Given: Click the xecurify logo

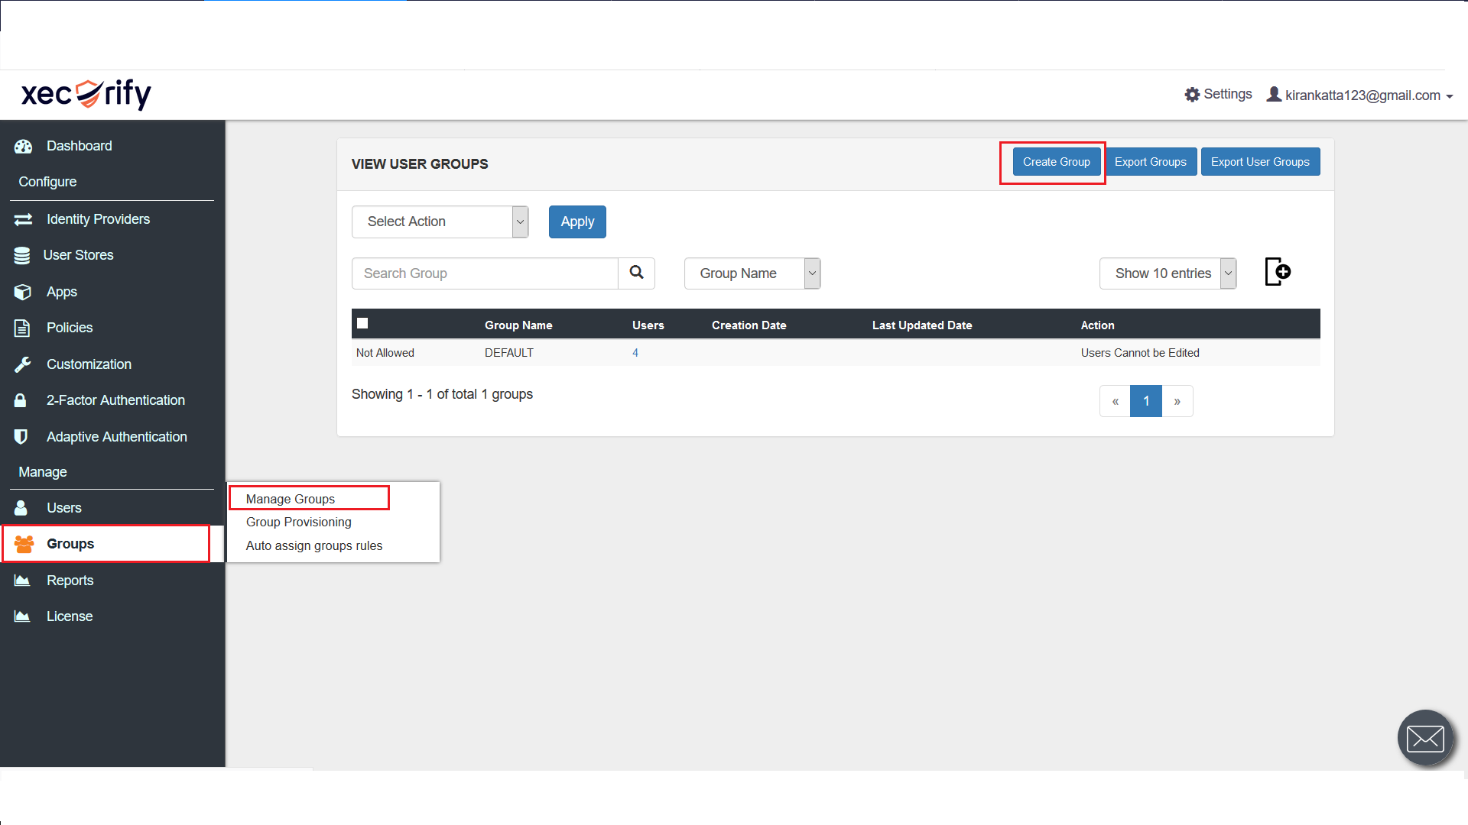Looking at the screenshot, I should (86, 94).
